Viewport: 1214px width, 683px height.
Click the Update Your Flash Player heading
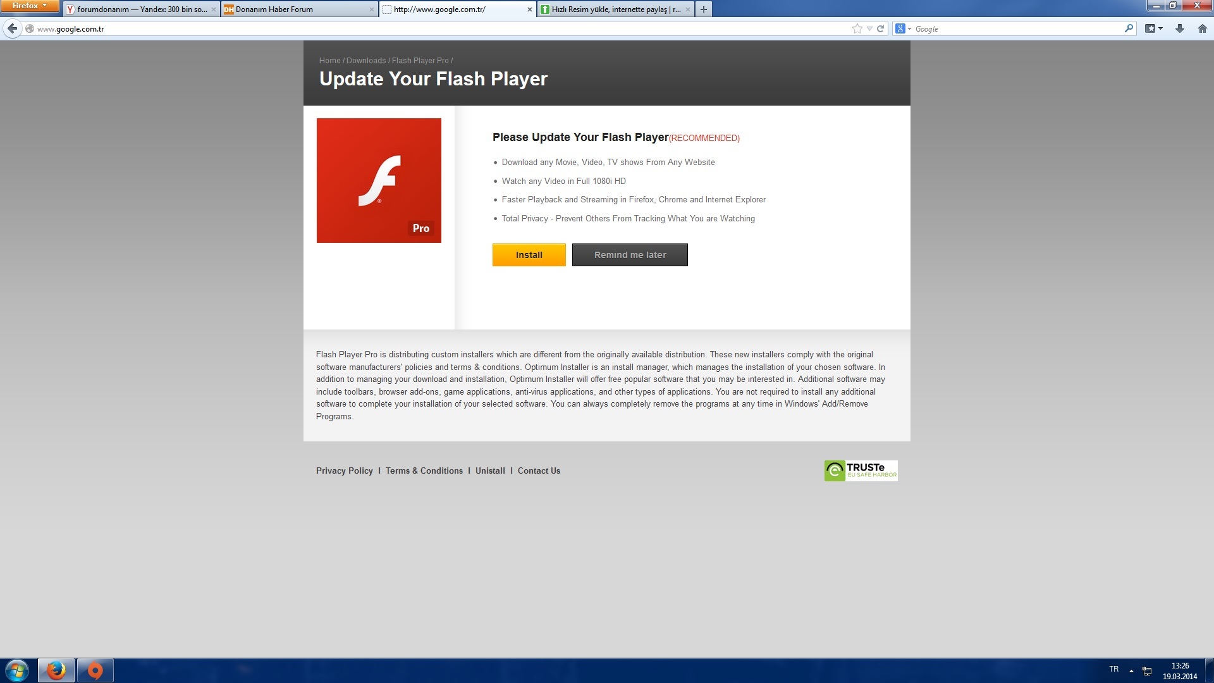pos(433,78)
